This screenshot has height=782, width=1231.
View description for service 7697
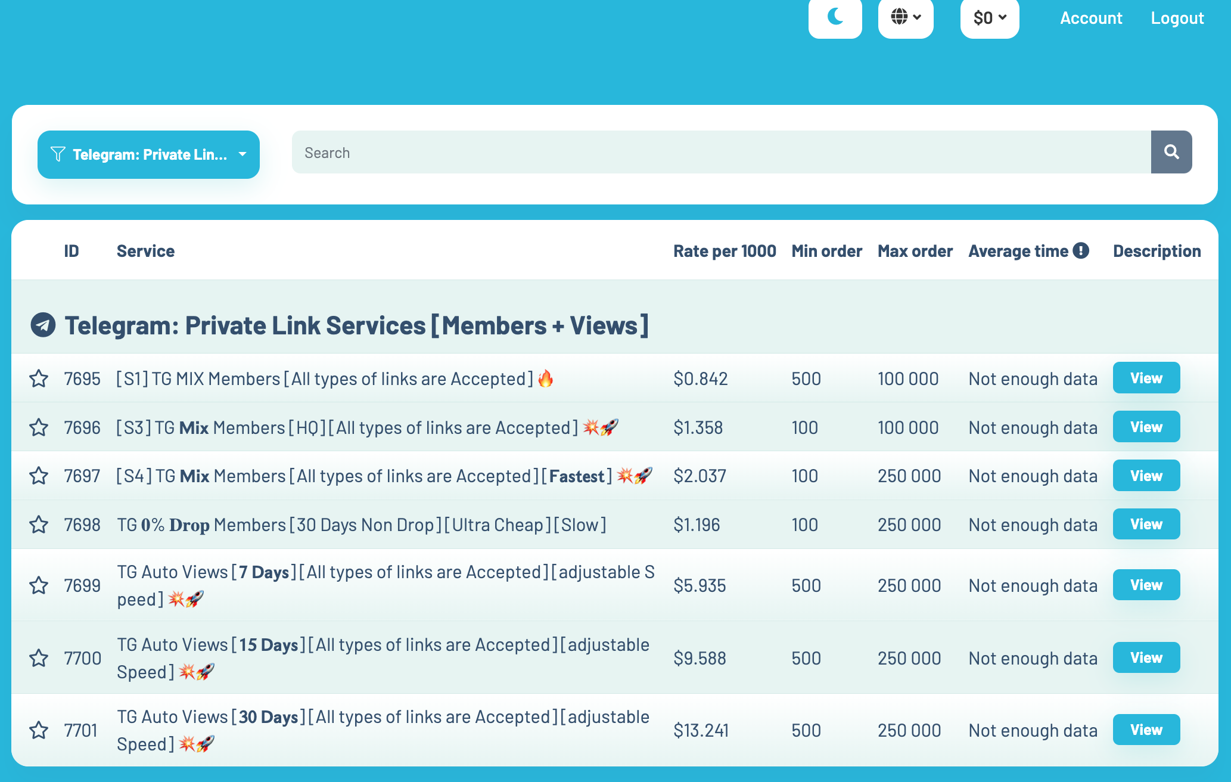click(x=1146, y=476)
